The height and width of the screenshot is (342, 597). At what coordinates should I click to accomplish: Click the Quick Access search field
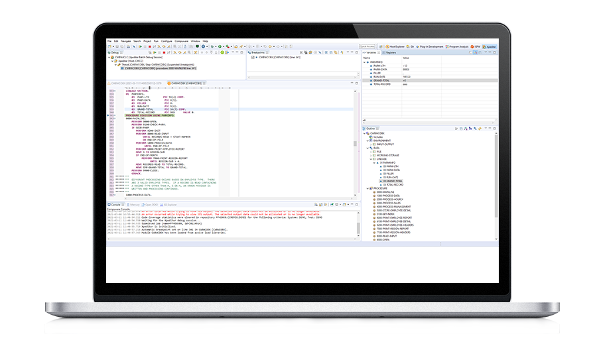[x=367, y=47]
